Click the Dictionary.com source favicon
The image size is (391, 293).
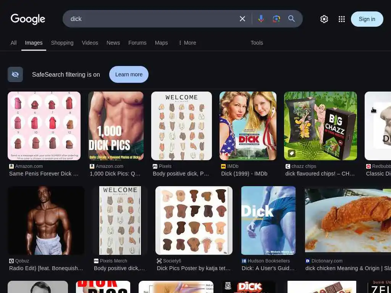(x=308, y=261)
